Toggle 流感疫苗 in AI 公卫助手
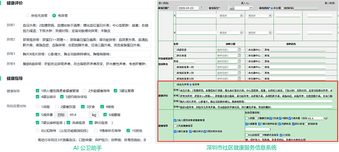339x152 pixels. point(68,122)
